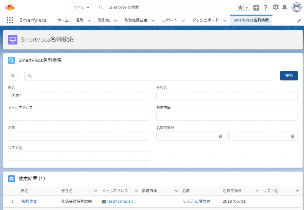Click the magnifier icon inside the keyword search box
Image resolution: width=304 pixels, height=210 pixels.
click(x=30, y=76)
